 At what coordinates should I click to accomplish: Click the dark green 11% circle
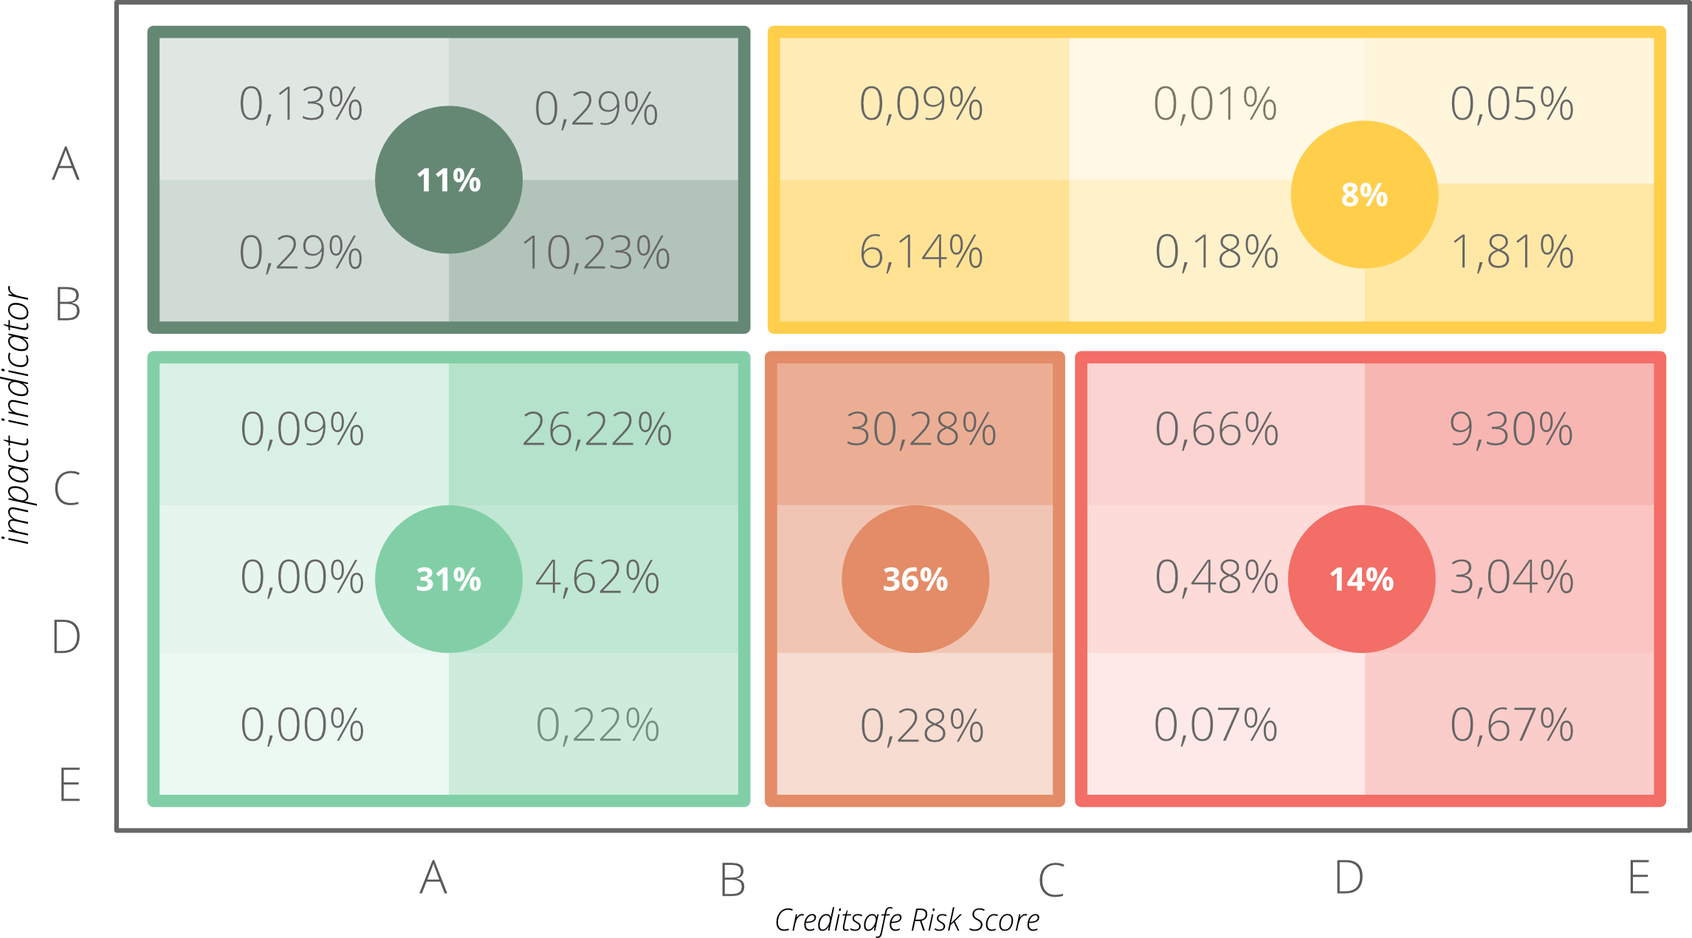point(449,180)
